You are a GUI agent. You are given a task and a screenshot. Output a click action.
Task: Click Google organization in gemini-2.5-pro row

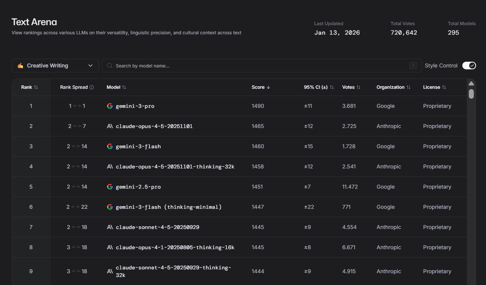(x=386, y=187)
